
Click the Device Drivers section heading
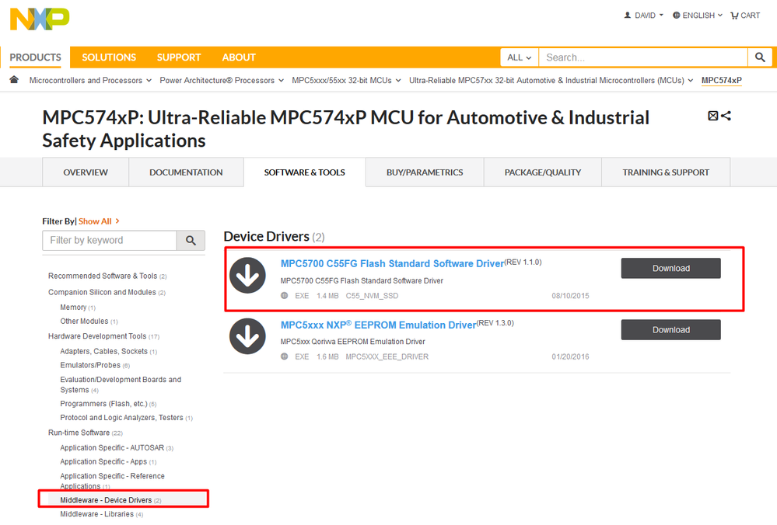pyautogui.click(x=274, y=237)
